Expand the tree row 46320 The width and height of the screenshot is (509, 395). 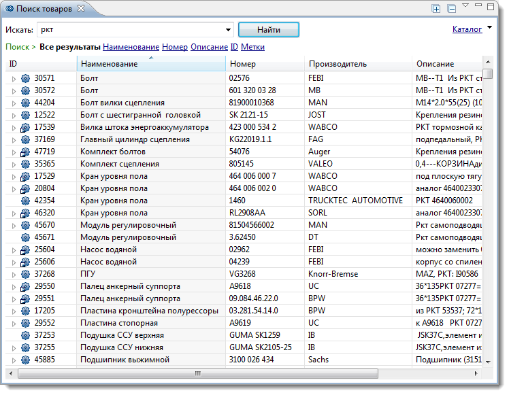[x=14, y=213]
